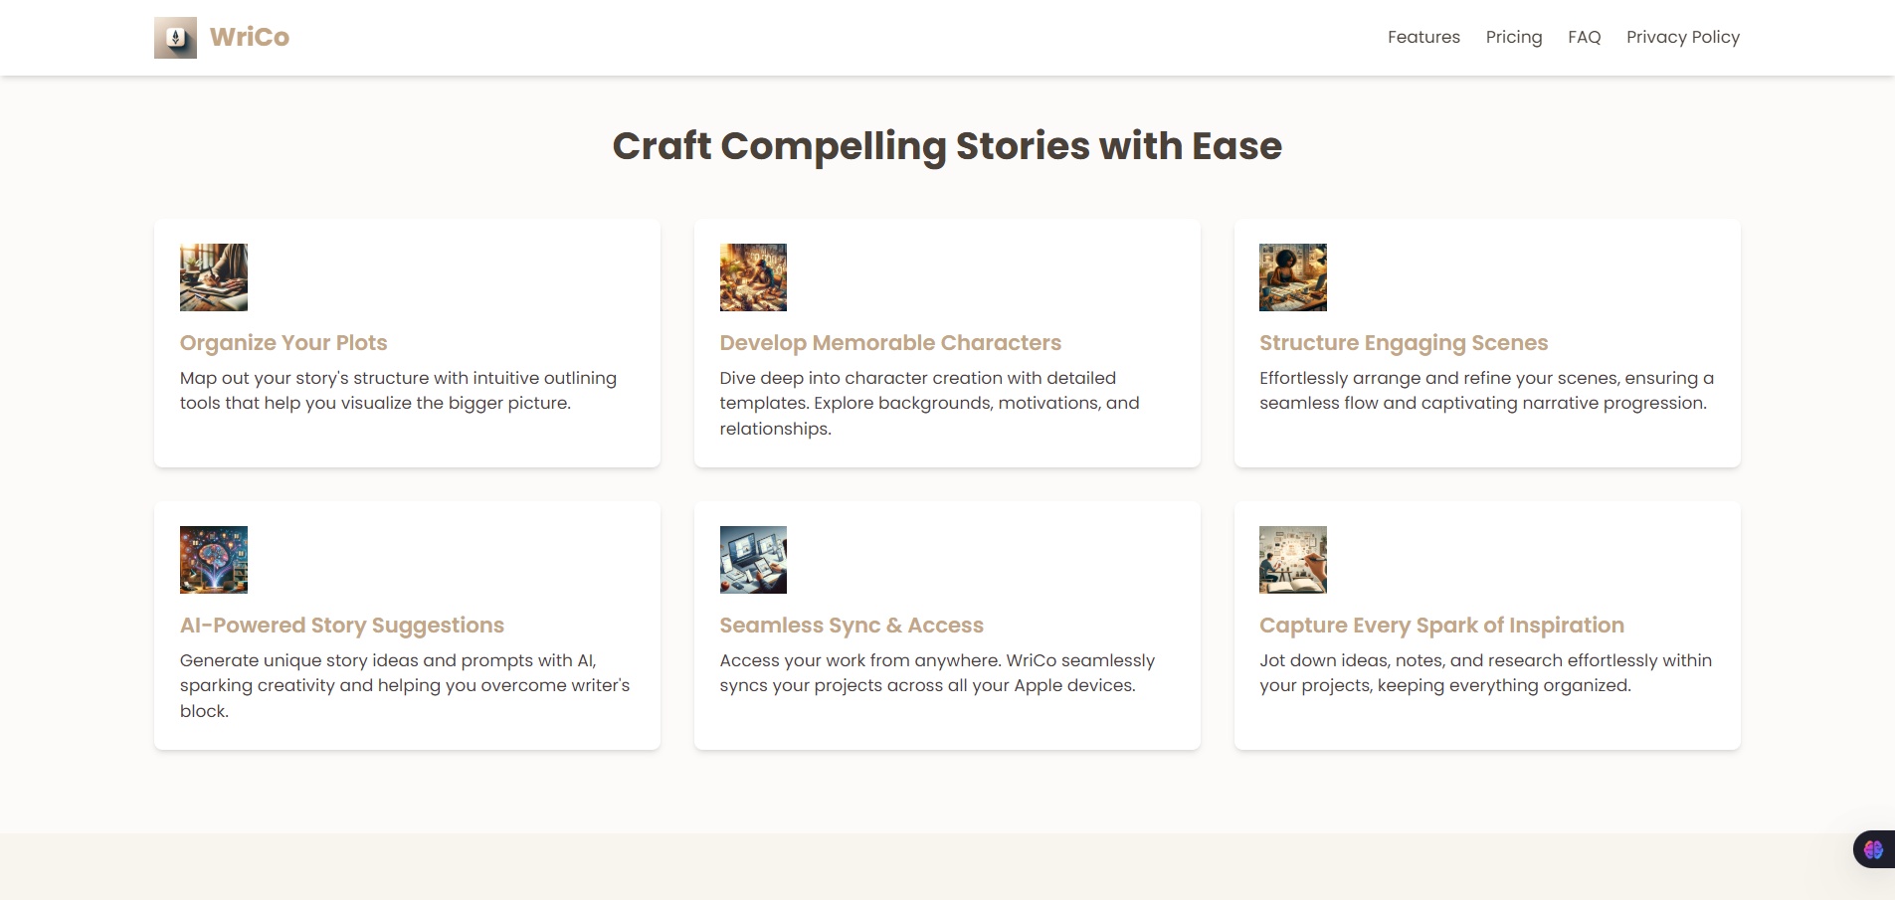The image size is (1895, 900).
Task: Click the Seamless Sync & Access title
Action: pyautogui.click(x=851, y=626)
